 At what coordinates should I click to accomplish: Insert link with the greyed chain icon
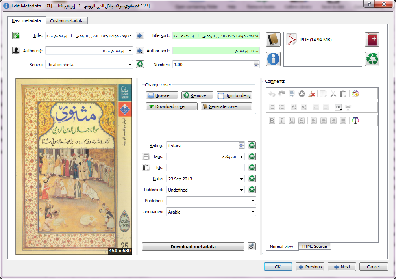348,107
